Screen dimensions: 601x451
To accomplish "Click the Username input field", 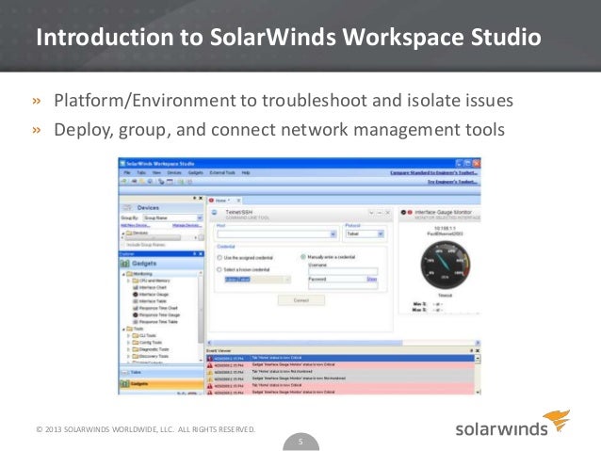I will tap(343, 271).
